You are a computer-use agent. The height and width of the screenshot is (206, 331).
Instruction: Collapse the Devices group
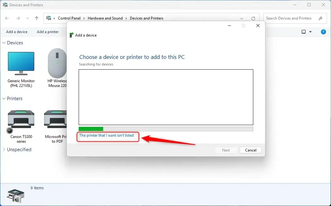4,43
